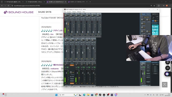
Task: Toggle the orange Loopback button in Settings
Action: (72, 83)
